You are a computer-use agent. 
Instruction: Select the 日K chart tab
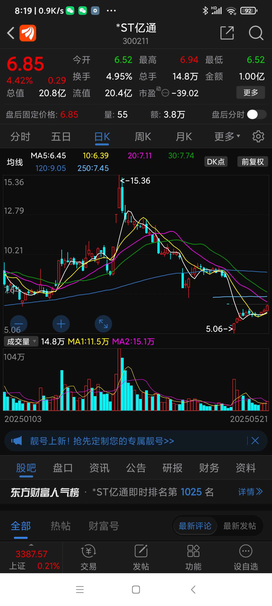point(102,137)
